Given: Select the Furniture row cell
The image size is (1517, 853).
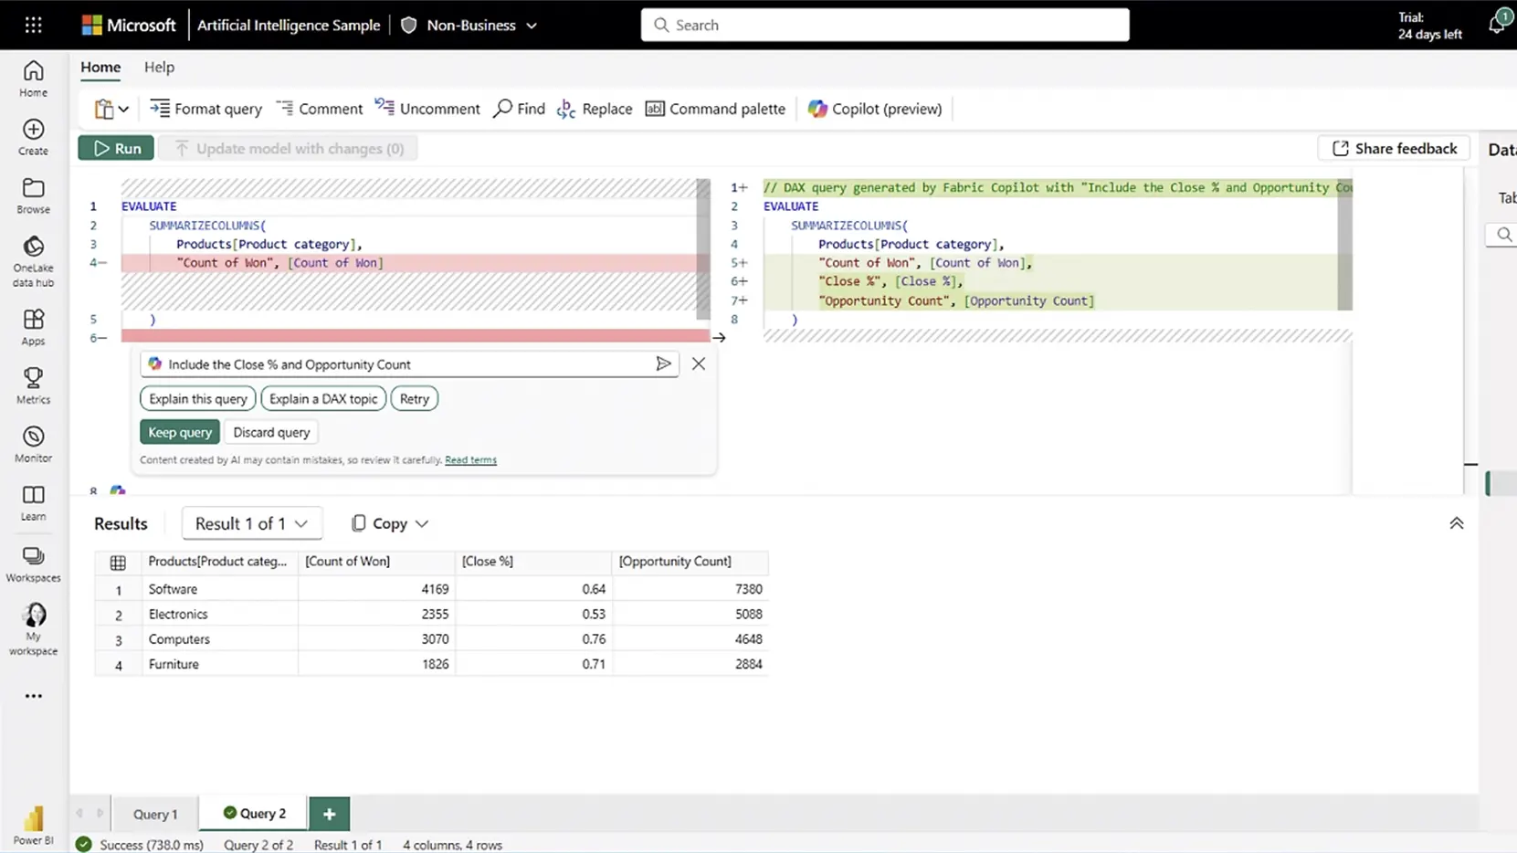Looking at the screenshot, I should (x=219, y=664).
